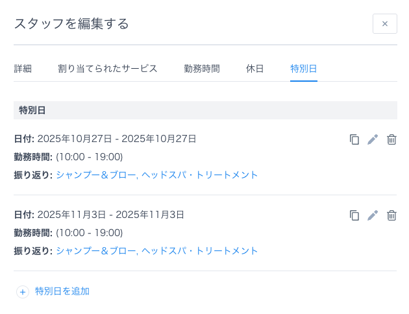
Task: Duplicate the November 3 special day entry
Action: coord(354,215)
